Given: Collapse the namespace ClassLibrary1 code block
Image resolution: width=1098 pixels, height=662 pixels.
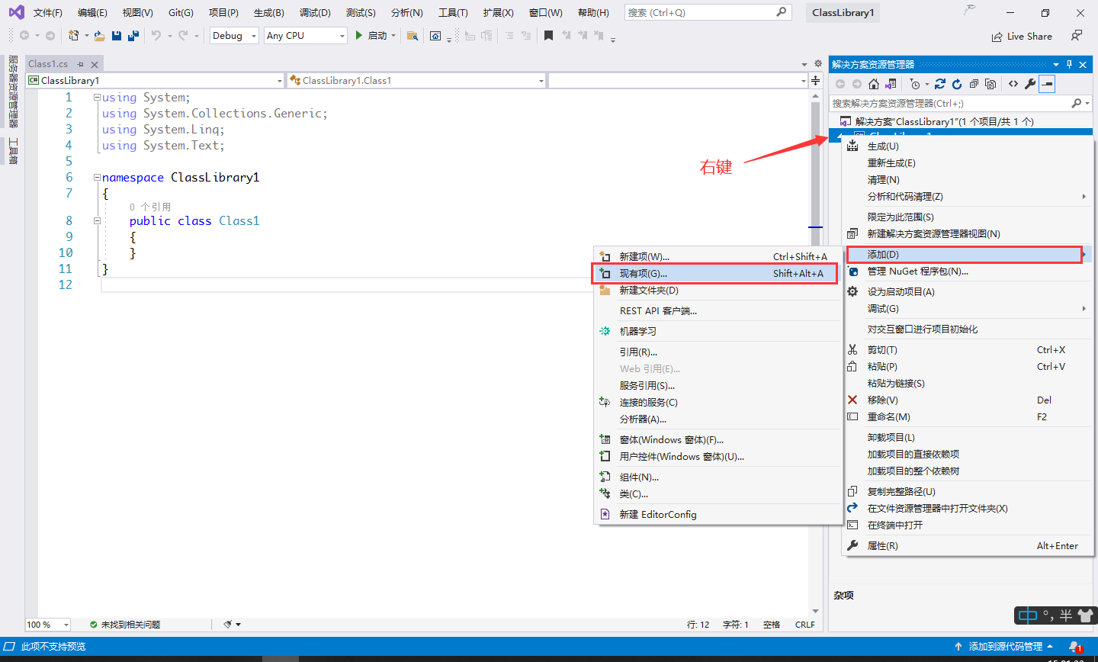Looking at the screenshot, I should [x=97, y=177].
